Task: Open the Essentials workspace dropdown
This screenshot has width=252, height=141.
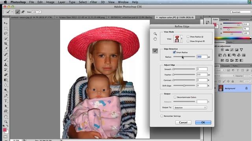Action: point(241,12)
